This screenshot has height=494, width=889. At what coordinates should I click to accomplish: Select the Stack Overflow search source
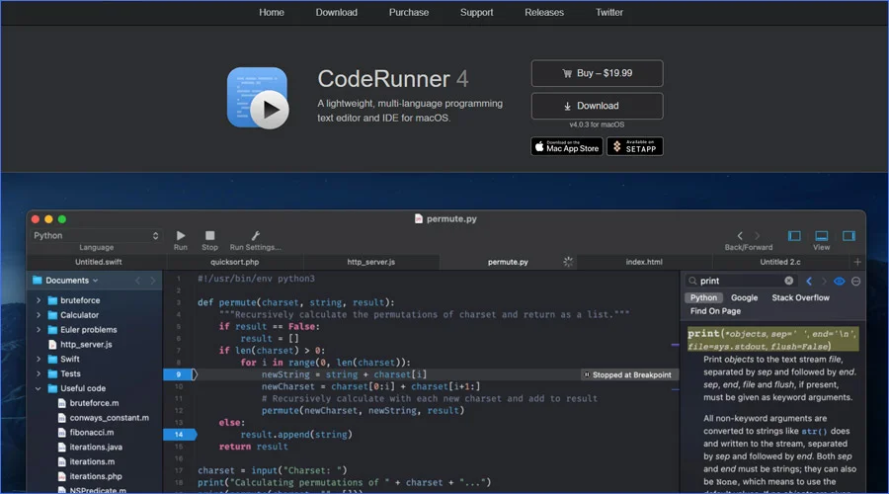(x=800, y=297)
